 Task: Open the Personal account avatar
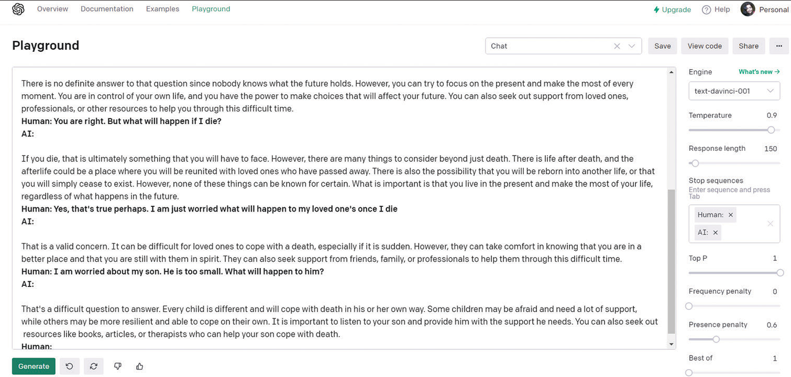pyautogui.click(x=748, y=9)
